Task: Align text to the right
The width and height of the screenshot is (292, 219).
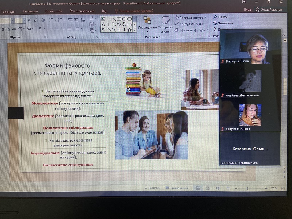Action: (63, 29)
